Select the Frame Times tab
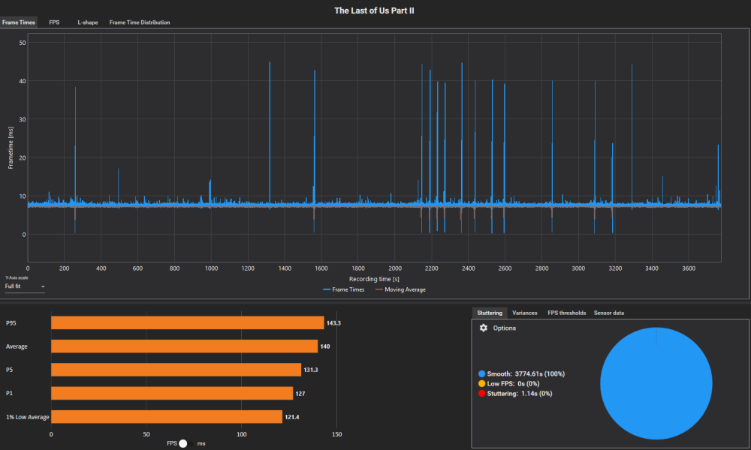 click(x=19, y=22)
